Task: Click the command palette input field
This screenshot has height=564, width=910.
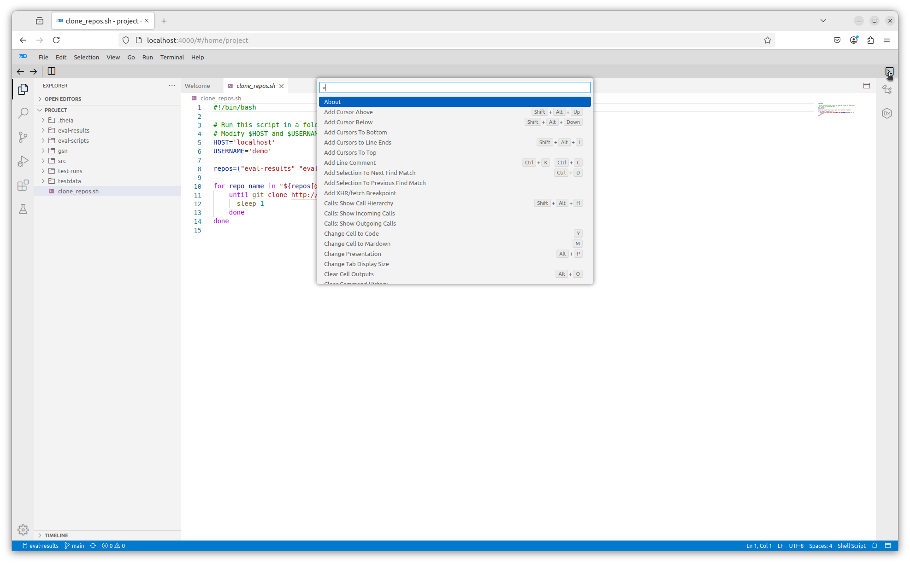Action: 455,87
